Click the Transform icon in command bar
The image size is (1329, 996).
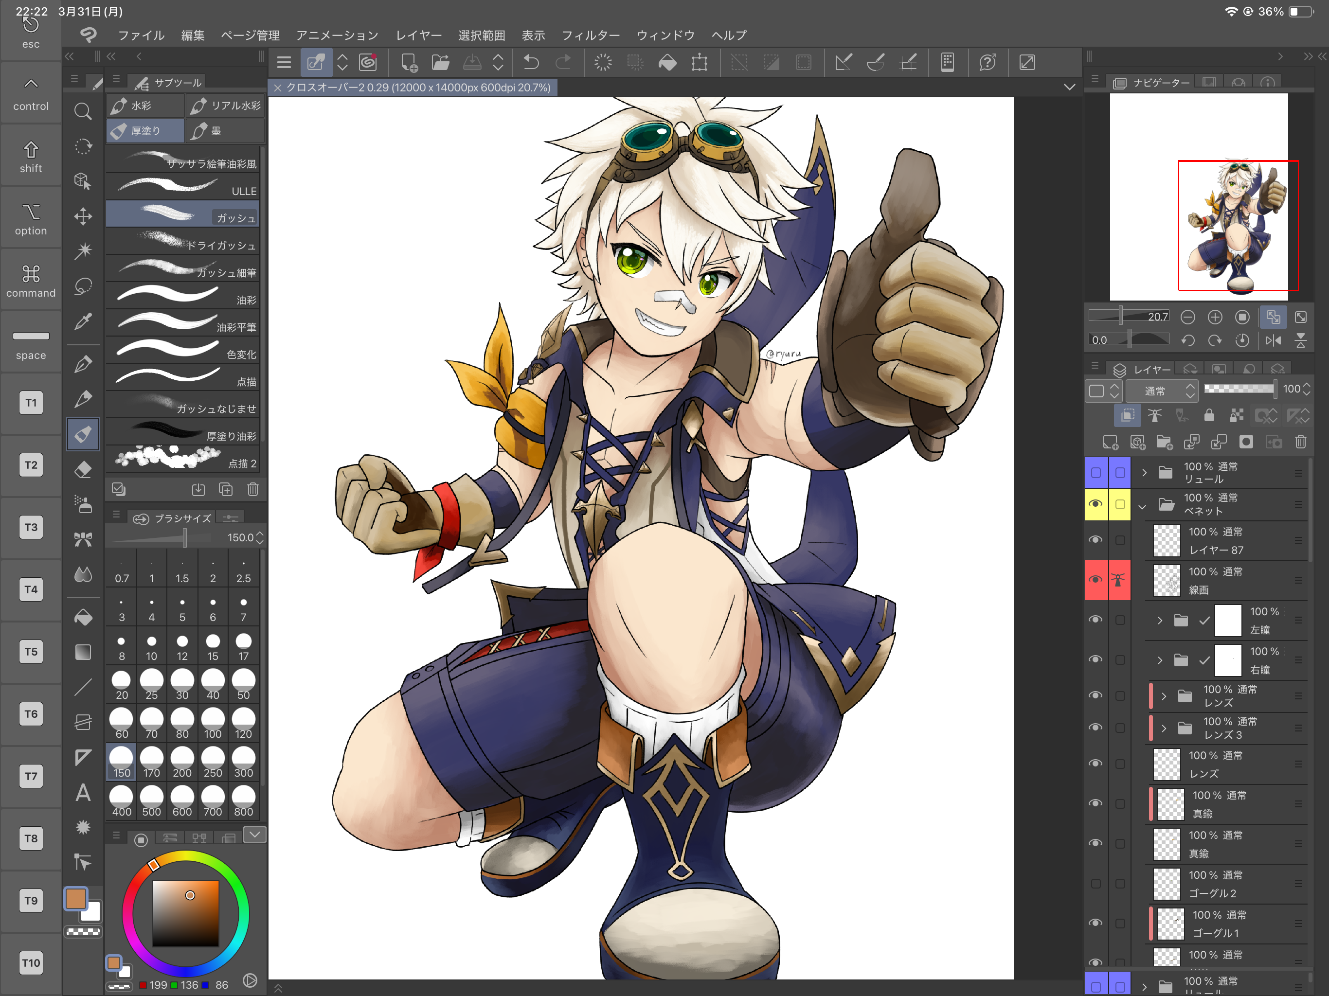(x=700, y=62)
